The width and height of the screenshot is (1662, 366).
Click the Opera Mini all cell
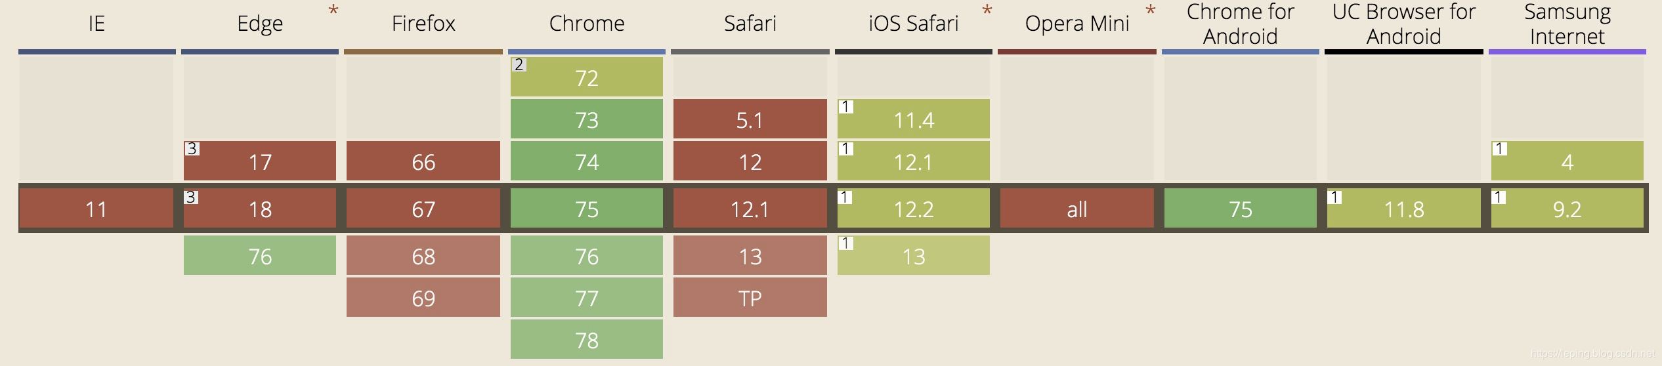tap(1077, 209)
